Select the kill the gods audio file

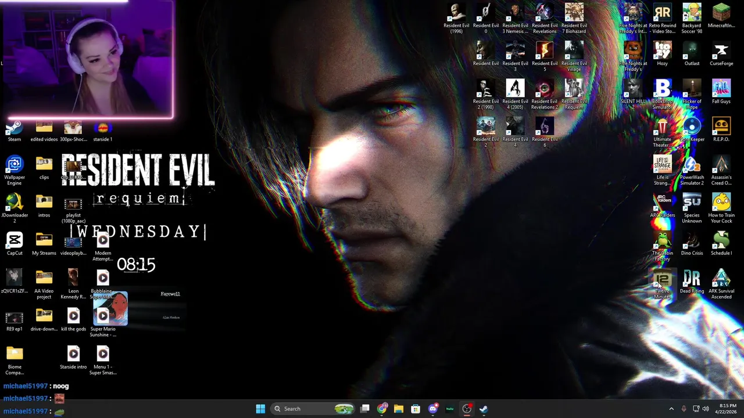tap(73, 320)
